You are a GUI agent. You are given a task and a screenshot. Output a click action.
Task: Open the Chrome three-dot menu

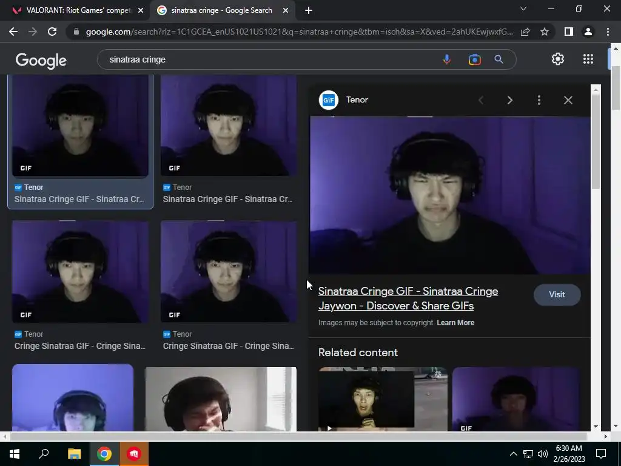coord(608,32)
